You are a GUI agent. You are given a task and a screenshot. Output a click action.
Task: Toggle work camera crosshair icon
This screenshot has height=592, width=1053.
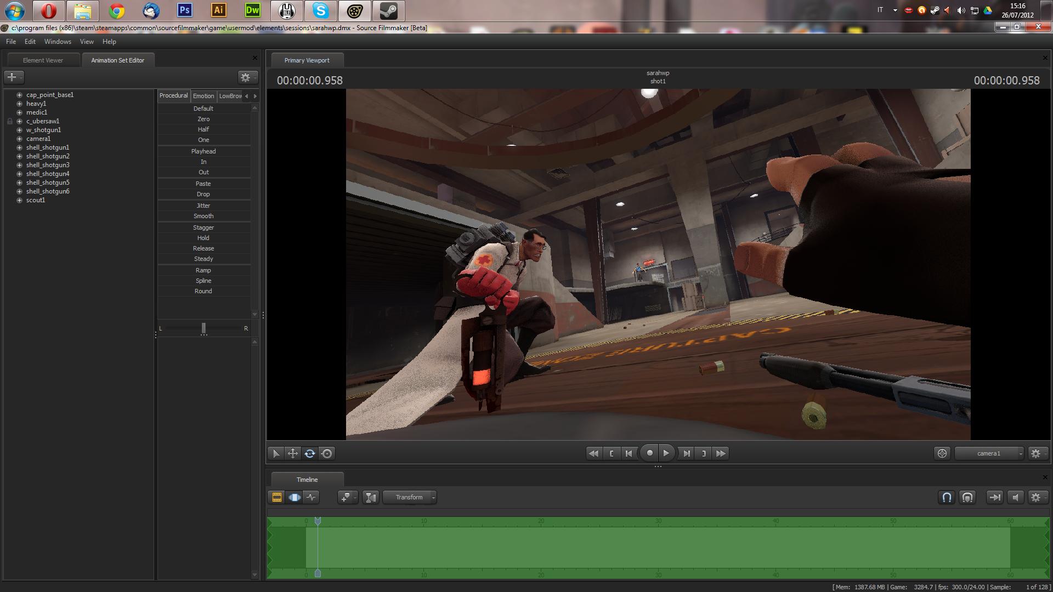(942, 453)
